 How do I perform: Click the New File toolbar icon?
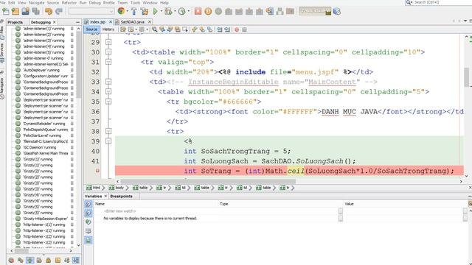point(6,12)
